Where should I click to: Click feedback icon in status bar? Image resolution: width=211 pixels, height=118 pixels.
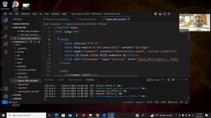point(181,102)
